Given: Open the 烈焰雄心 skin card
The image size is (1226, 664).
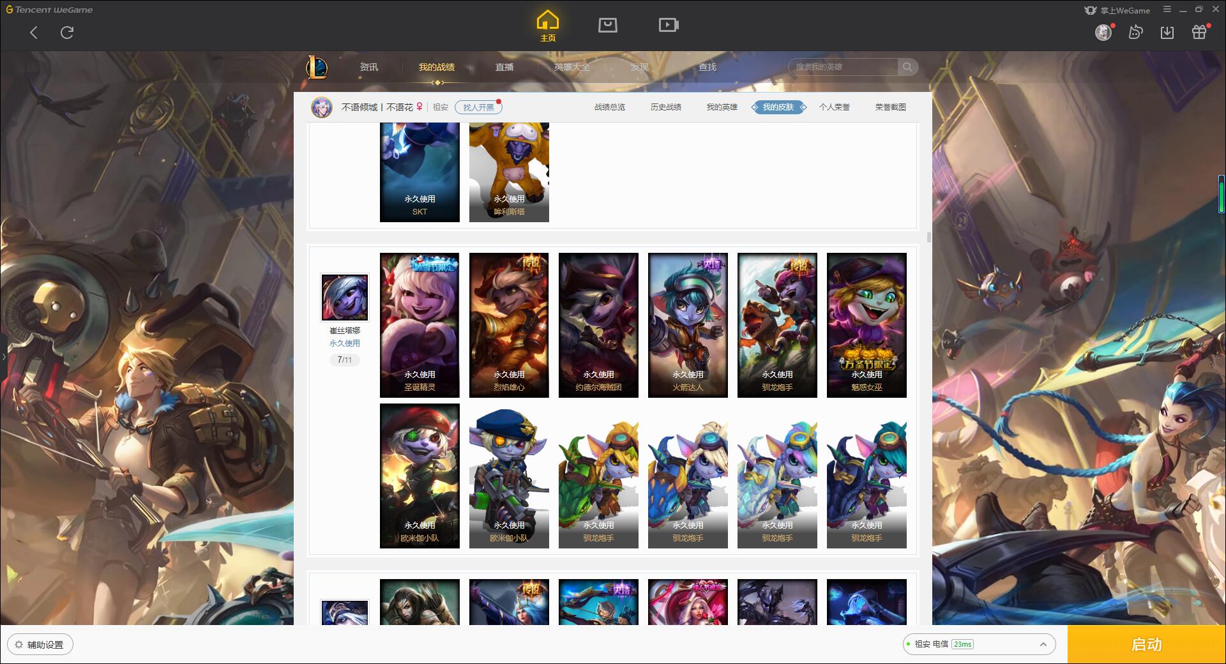Looking at the screenshot, I should (509, 325).
